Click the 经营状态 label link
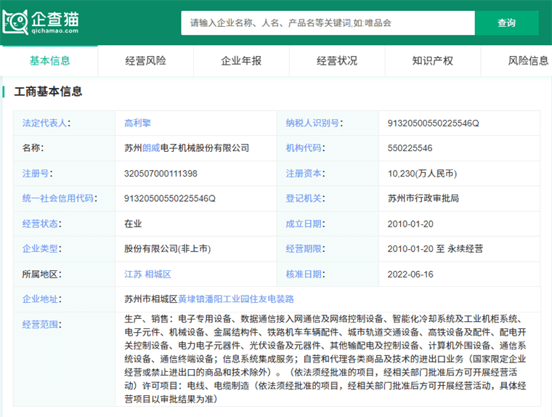 (x=40, y=224)
